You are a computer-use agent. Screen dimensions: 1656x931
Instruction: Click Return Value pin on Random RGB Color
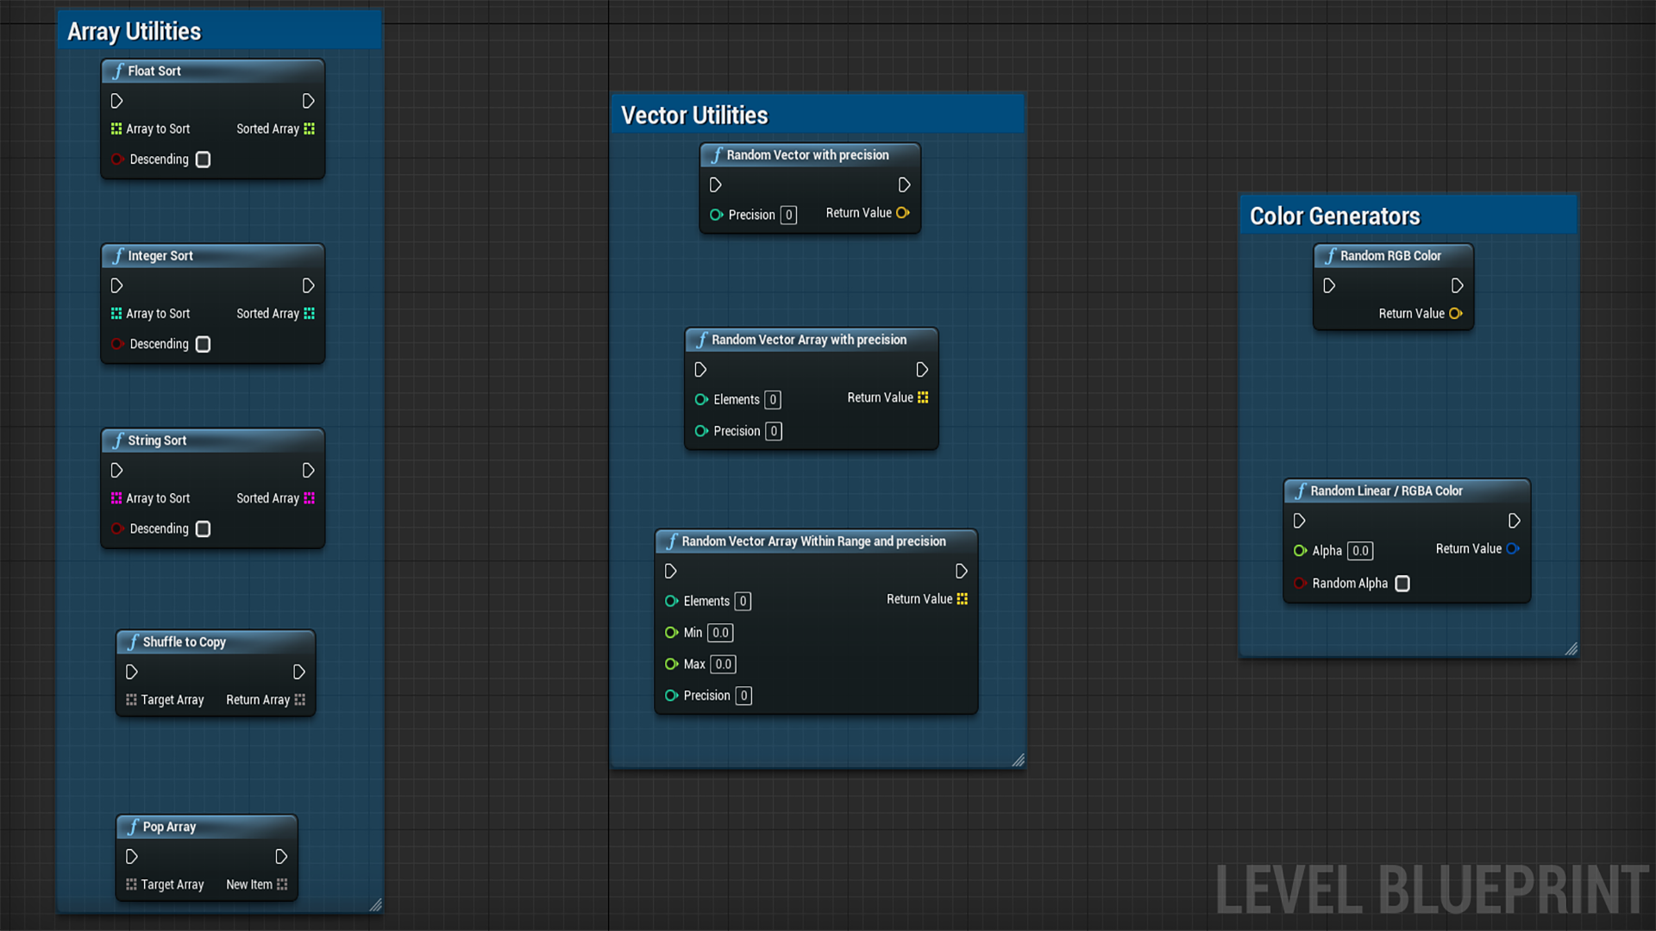1456,314
